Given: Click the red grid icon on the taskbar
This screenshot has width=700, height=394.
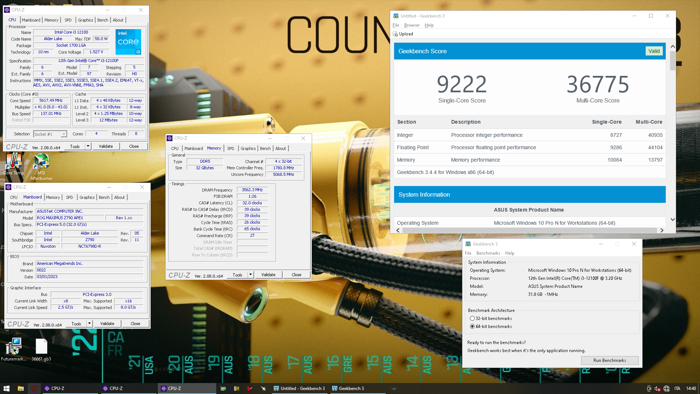Looking at the screenshot, I should pyautogui.click(x=34, y=389).
